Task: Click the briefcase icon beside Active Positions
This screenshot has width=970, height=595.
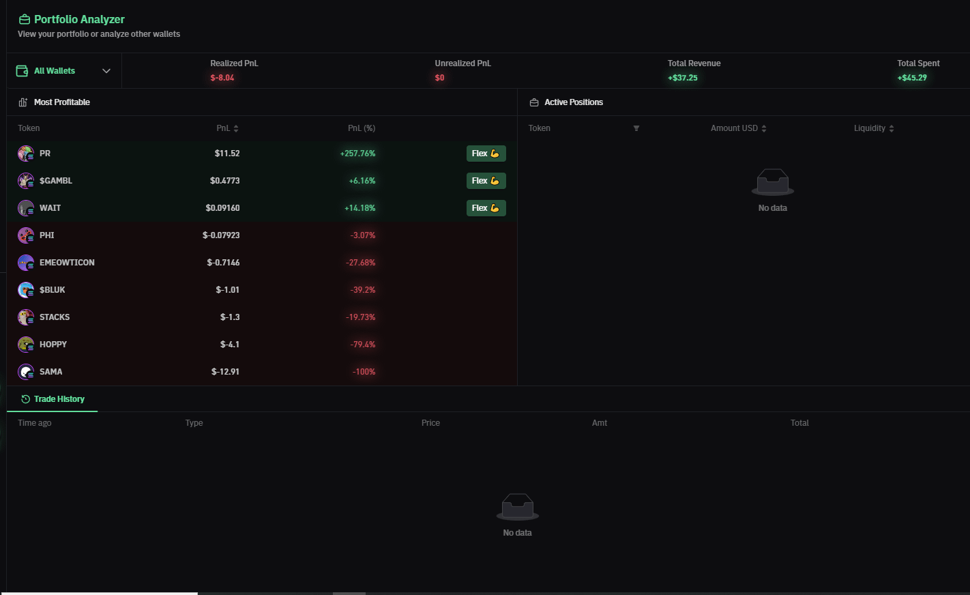Action: (533, 102)
